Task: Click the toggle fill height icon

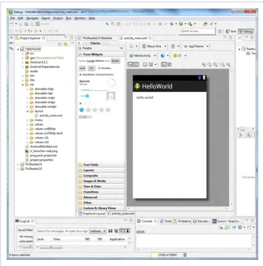Action: tap(136, 64)
